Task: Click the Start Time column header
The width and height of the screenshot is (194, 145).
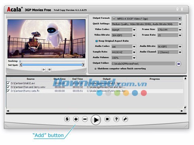Action: tap(59, 79)
